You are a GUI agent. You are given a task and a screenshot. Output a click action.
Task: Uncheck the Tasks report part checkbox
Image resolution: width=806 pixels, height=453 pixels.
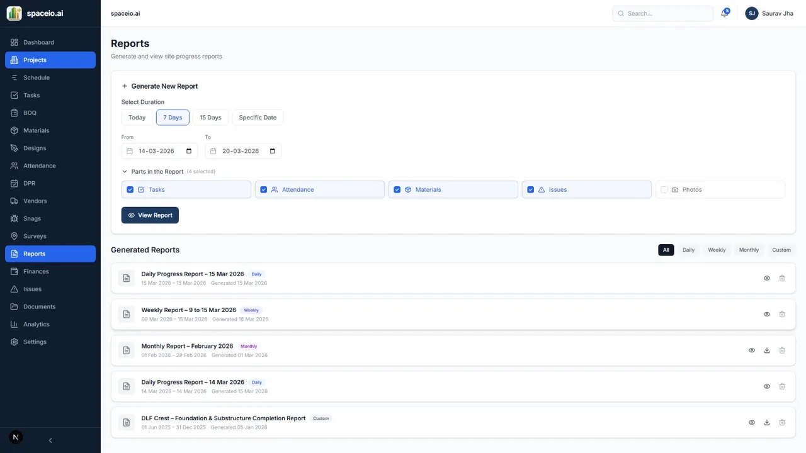pos(130,189)
